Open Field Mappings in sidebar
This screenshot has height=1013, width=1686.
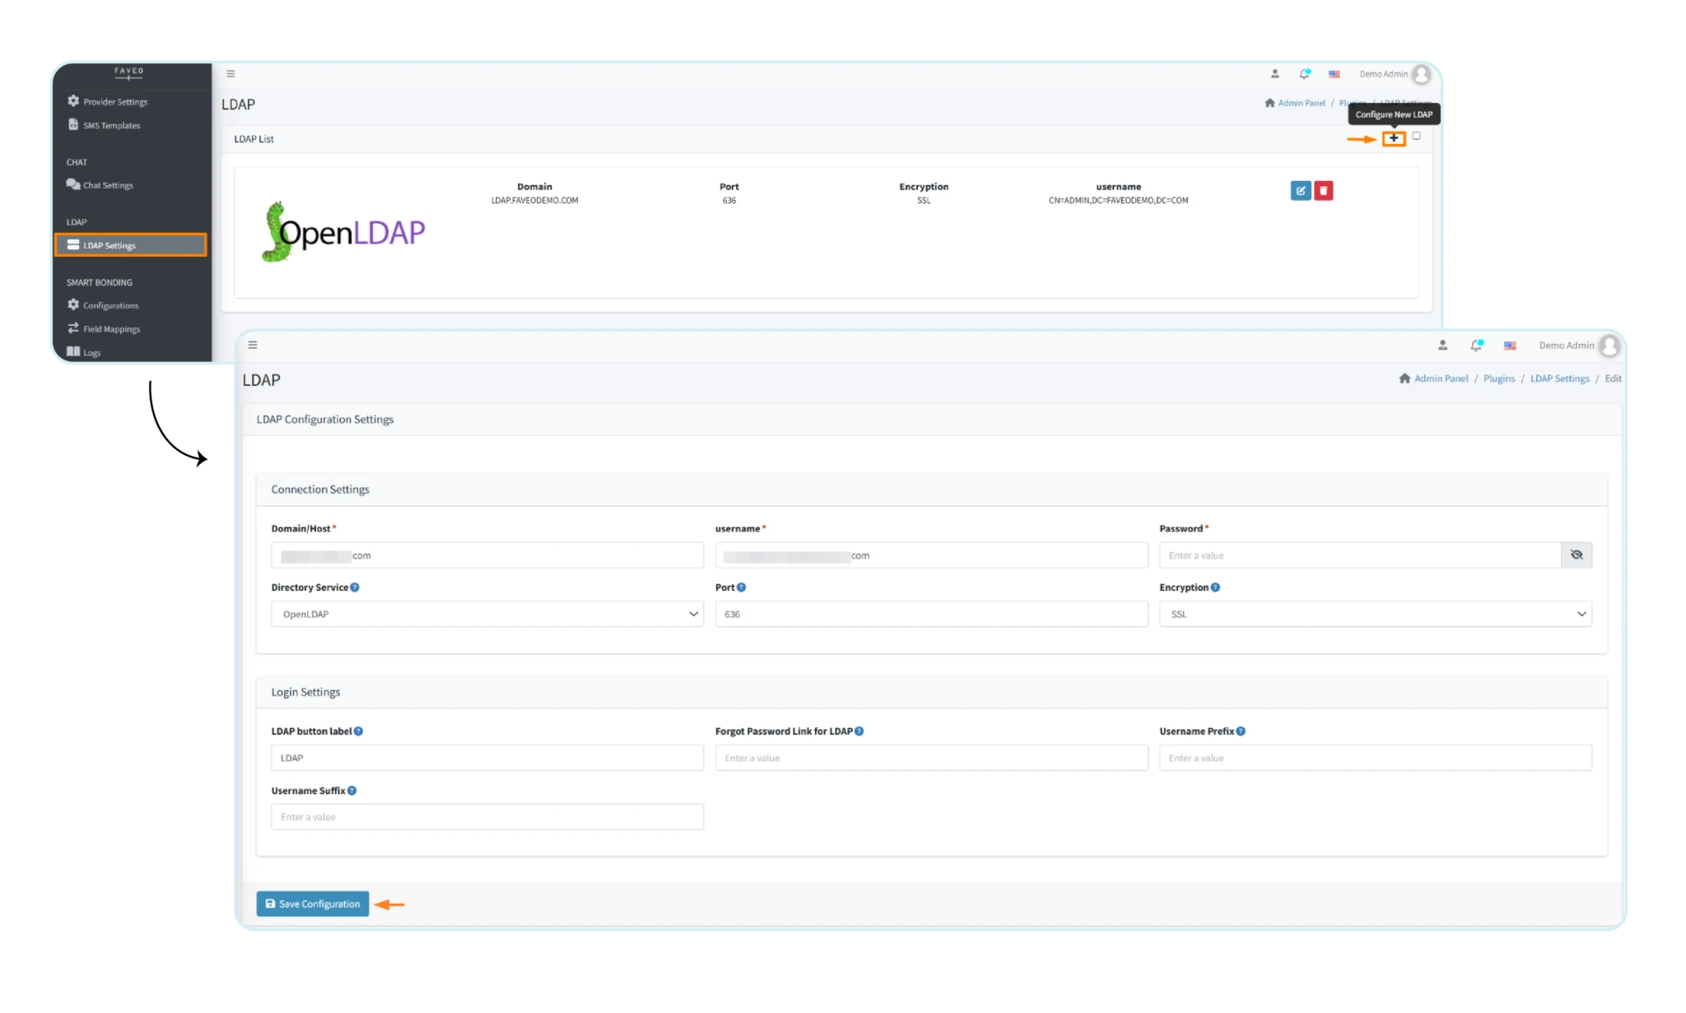point(111,329)
